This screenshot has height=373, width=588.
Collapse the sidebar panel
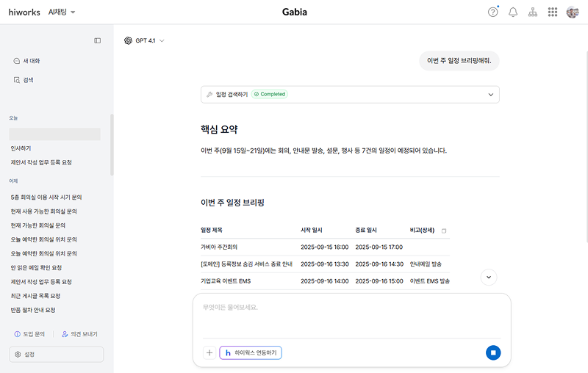click(x=97, y=40)
